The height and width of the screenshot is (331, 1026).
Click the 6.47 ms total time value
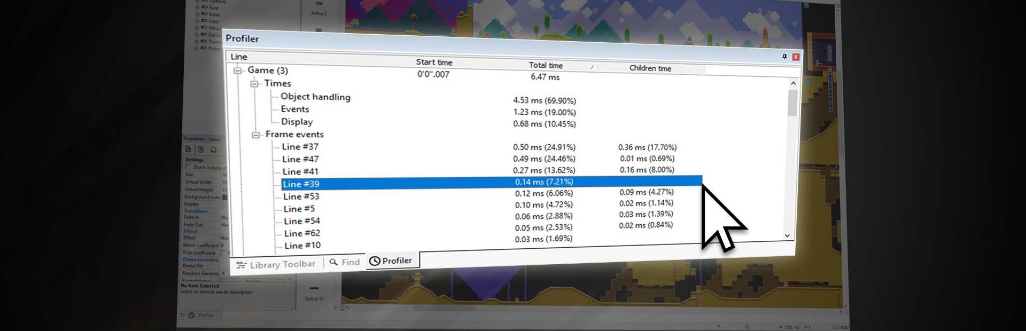point(545,77)
